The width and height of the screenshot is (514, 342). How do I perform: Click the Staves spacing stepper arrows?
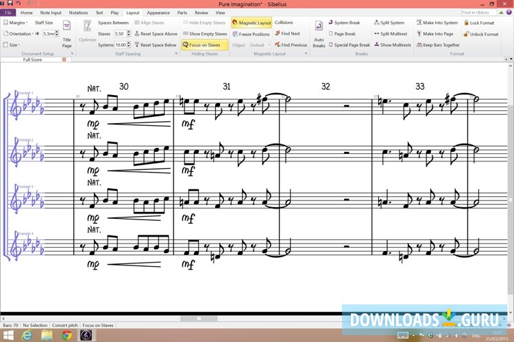(129, 34)
